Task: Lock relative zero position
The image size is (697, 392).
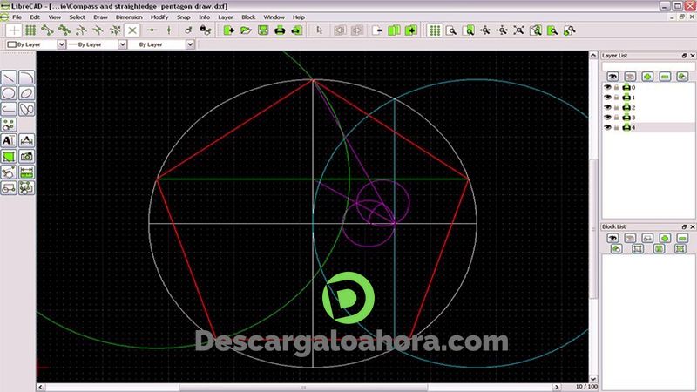Action: click(x=205, y=30)
